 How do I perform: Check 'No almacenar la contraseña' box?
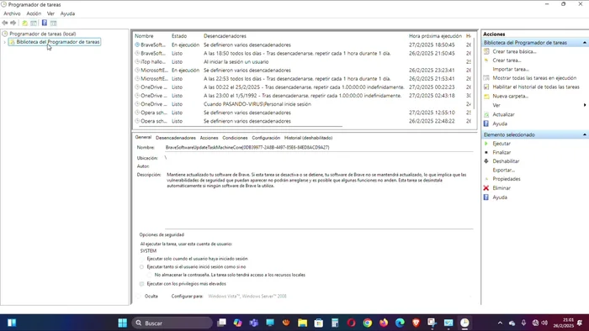(150, 275)
